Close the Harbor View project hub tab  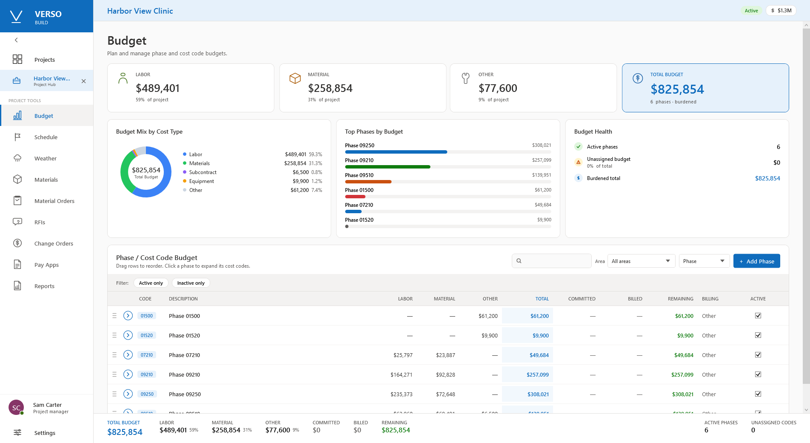(84, 81)
